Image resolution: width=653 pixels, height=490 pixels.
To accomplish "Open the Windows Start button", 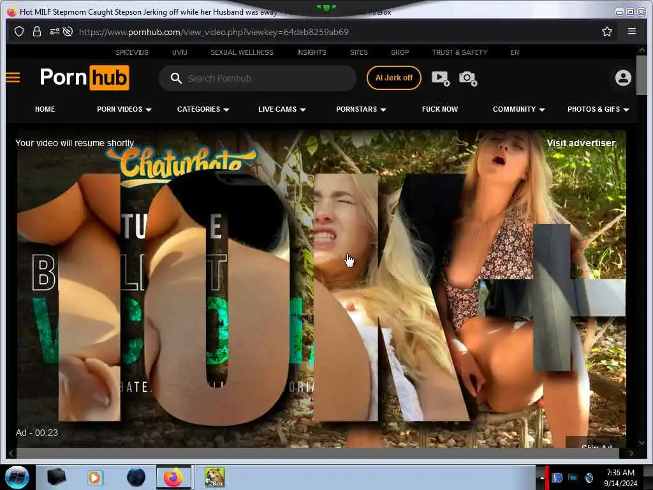I will click(x=17, y=477).
